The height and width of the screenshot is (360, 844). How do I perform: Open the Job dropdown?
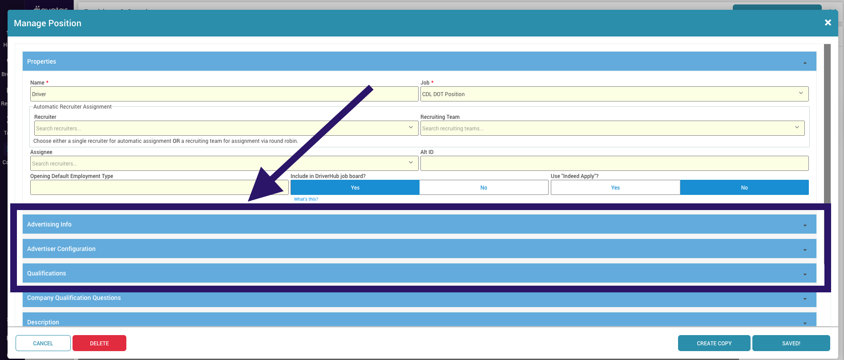tap(800, 93)
